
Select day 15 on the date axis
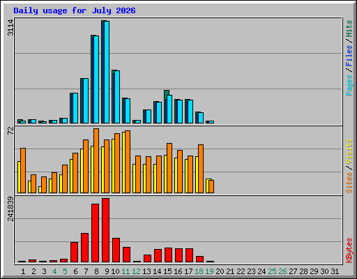point(167,271)
